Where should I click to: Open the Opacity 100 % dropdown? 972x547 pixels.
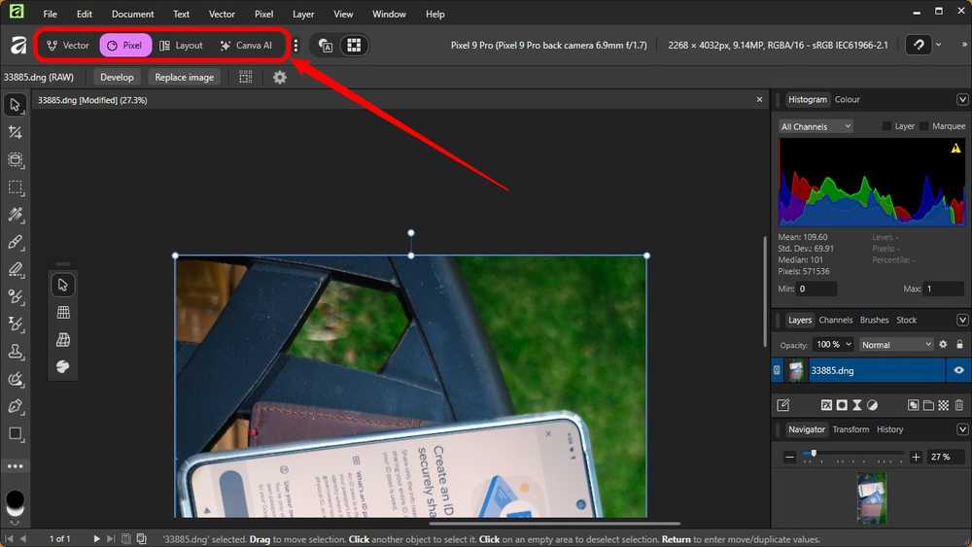834,345
